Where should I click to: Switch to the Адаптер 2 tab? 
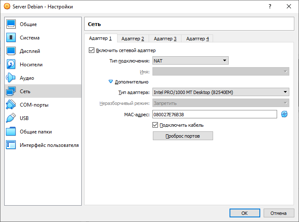133,39
